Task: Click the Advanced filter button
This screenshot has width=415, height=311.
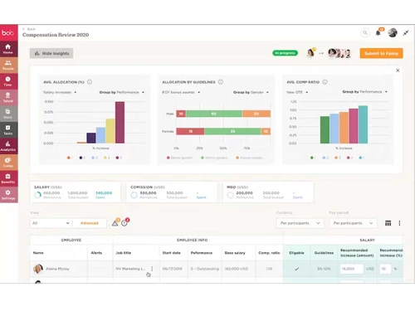Action: [90, 223]
